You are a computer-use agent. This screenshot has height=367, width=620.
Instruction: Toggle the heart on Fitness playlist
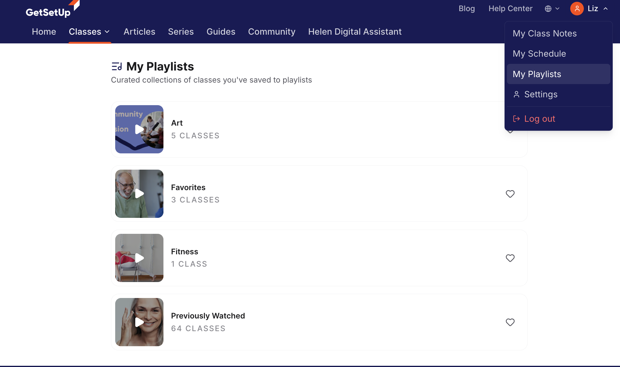coord(510,258)
